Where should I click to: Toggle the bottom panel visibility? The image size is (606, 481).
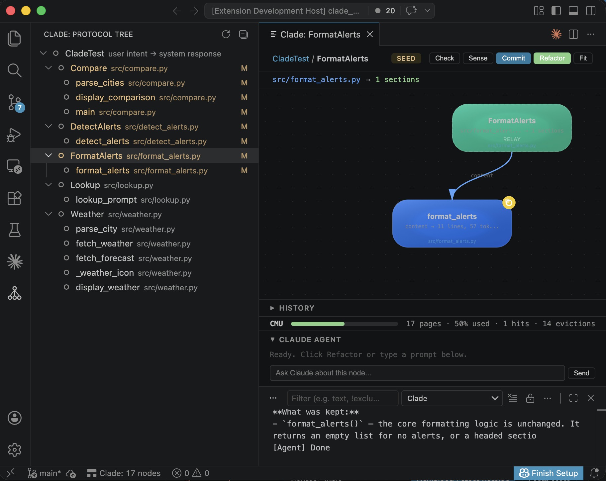pyautogui.click(x=573, y=11)
